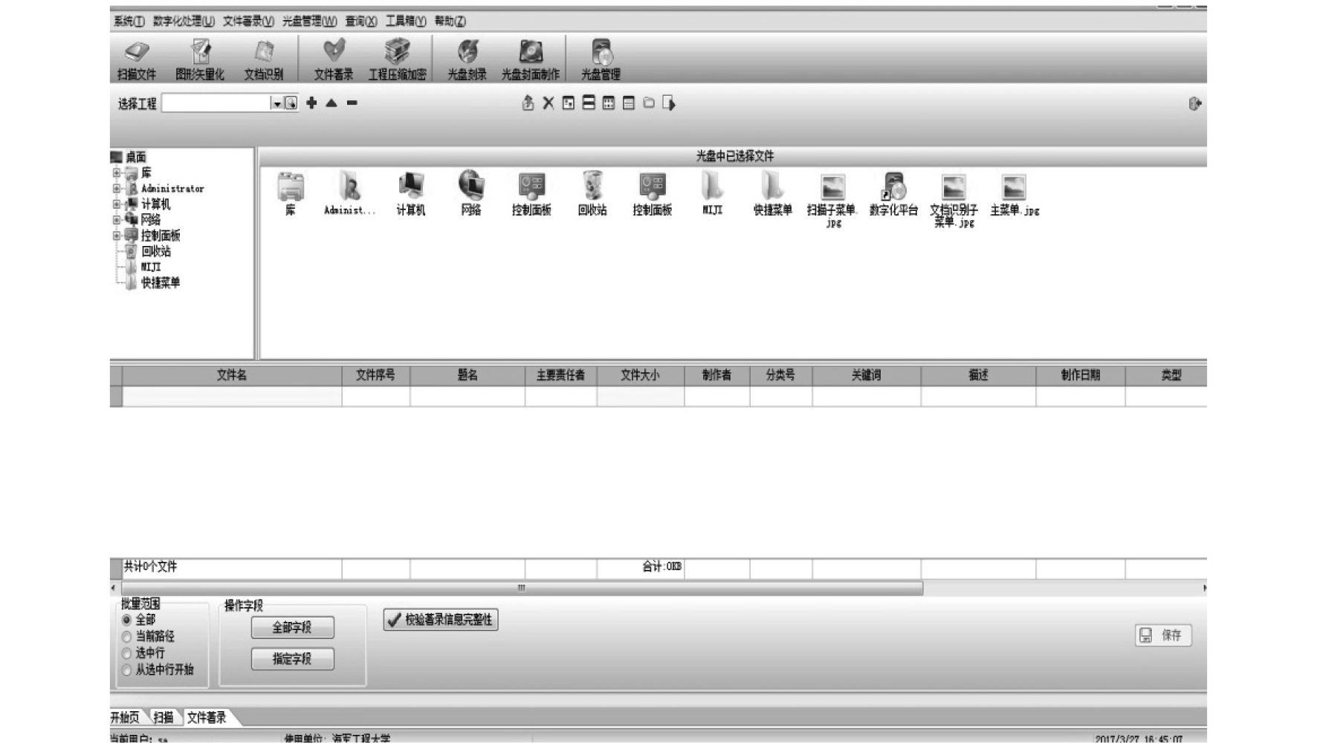Image resolution: width=1317 pixels, height=749 pixels.
Task: Open the 数字化处理 menu
Action: (184, 22)
